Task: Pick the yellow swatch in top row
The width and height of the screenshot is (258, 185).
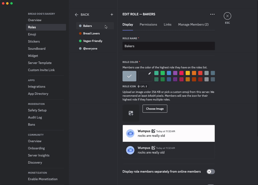Action: coord(188,73)
